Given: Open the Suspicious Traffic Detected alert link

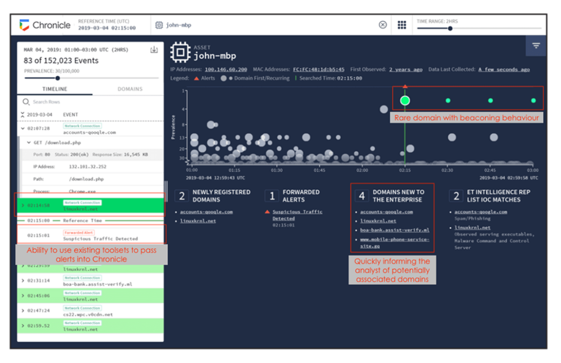Looking at the screenshot, I should pos(297,215).
